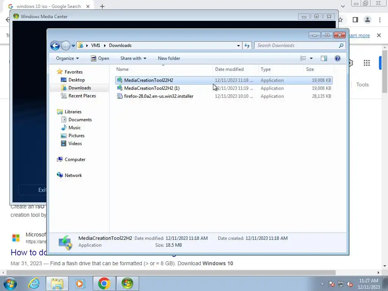Open the Google apps grid icon
Image resolution: width=388 pixels, height=291 pixels.
pos(367,63)
